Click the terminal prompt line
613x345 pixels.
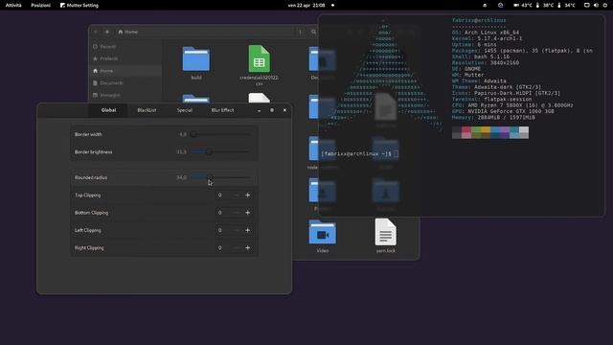(360, 153)
